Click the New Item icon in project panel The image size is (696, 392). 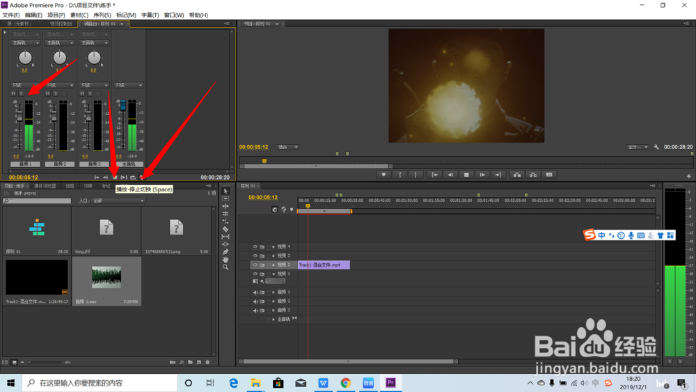(x=199, y=362)
